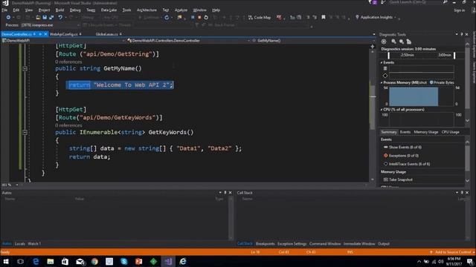Click the Exceptions (0 of 0) link

[404, 156]
